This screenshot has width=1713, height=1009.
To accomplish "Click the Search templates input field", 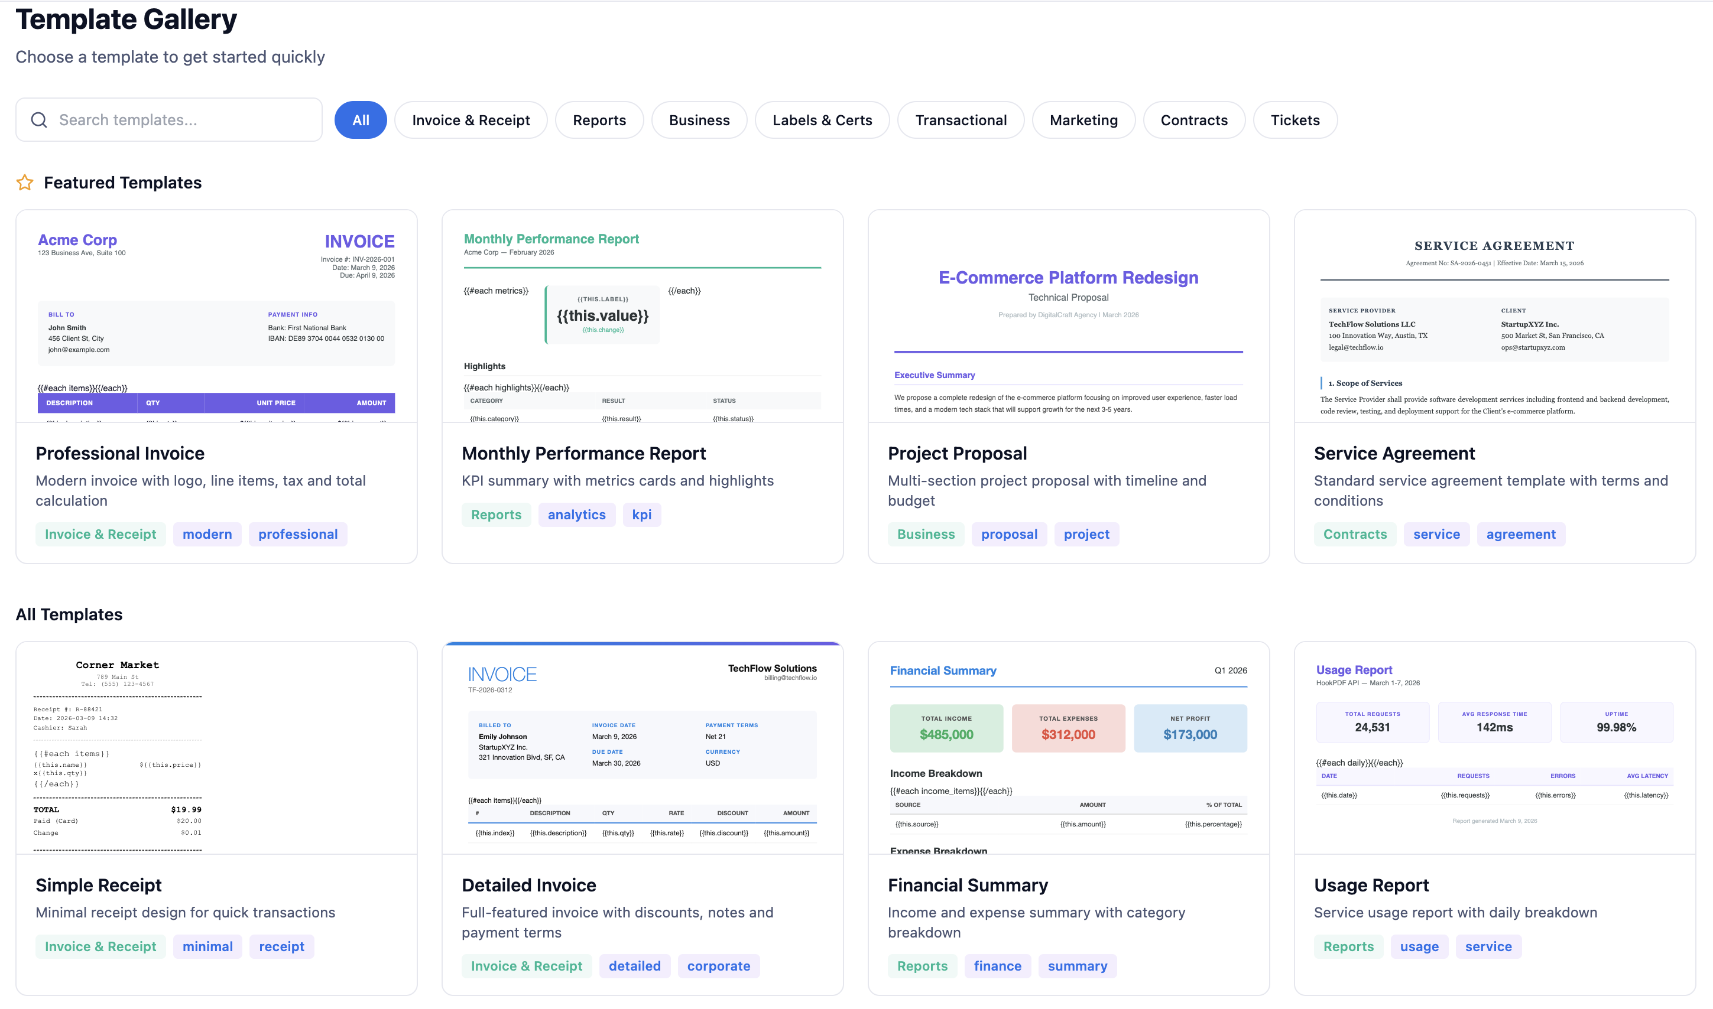I will 184,121.
